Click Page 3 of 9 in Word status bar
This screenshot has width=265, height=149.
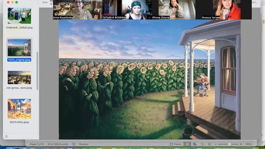coord(37,144)
